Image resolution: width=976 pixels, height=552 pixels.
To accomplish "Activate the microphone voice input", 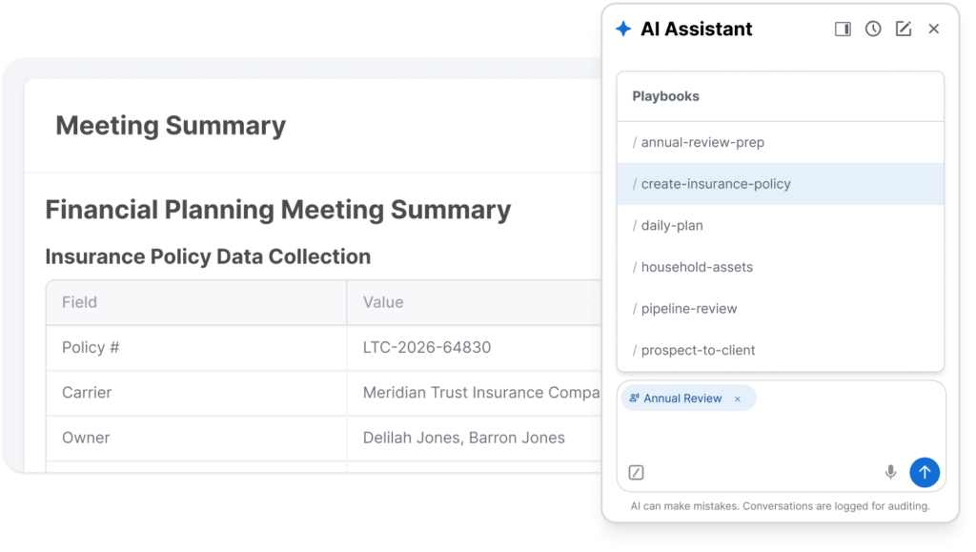I will pos(891,472).
